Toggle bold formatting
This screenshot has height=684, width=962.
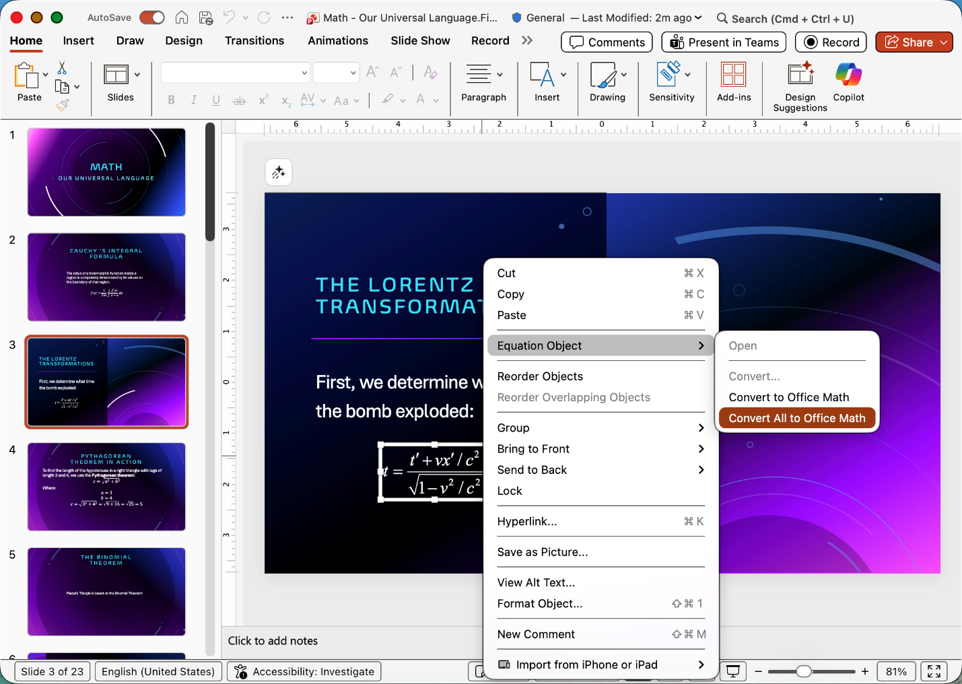click(x=171, y=100)
